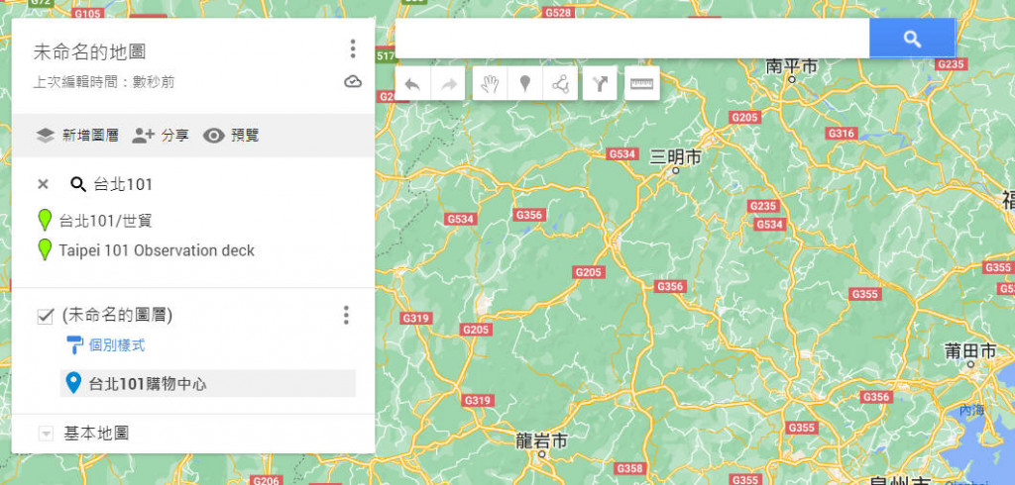Open the 個別樣式 styling link

point(117,345)
